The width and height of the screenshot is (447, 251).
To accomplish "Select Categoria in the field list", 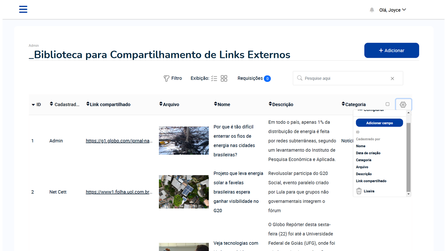I will pyautogui.click(x=364, y=160).
